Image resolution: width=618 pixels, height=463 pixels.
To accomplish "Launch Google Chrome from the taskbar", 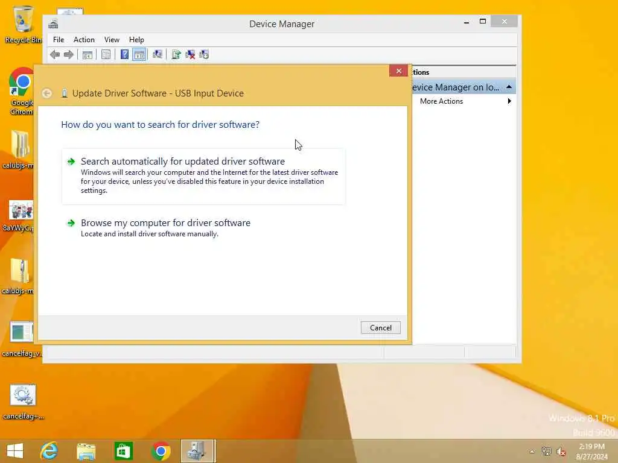I will [161, 451].
